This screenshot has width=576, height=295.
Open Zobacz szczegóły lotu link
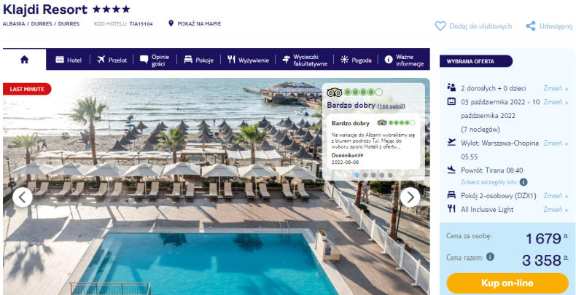(x=489, y=182)
